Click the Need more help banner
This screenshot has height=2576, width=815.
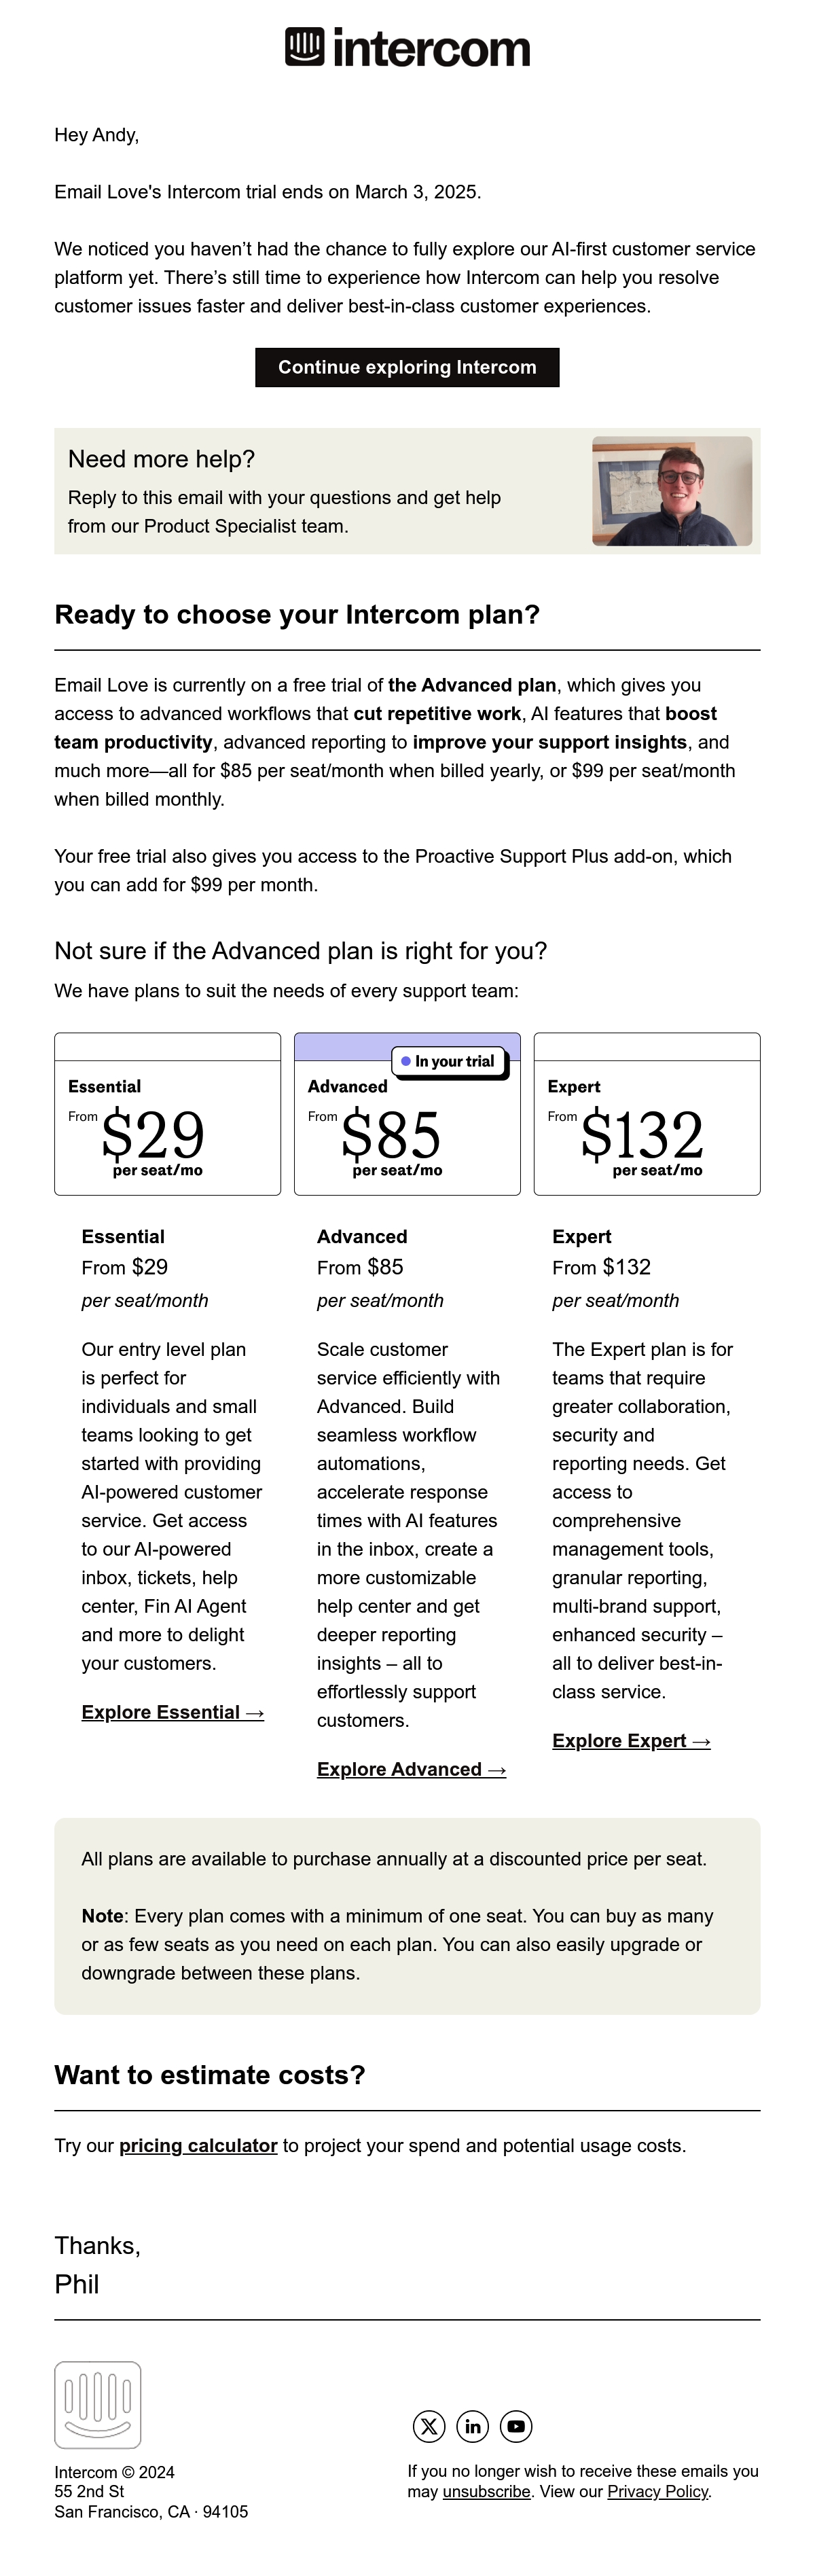(x=407, y=491)
